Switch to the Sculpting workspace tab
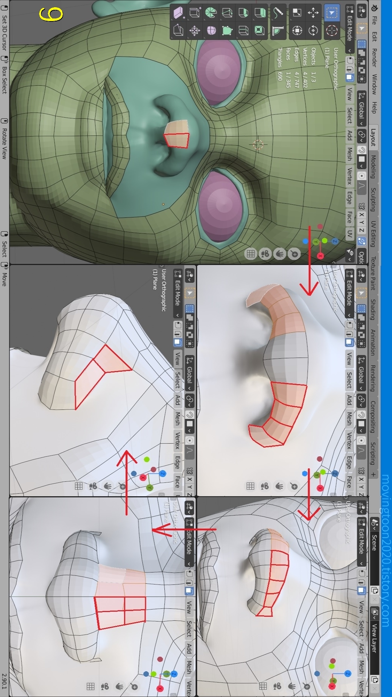 [x=373, y=199]
